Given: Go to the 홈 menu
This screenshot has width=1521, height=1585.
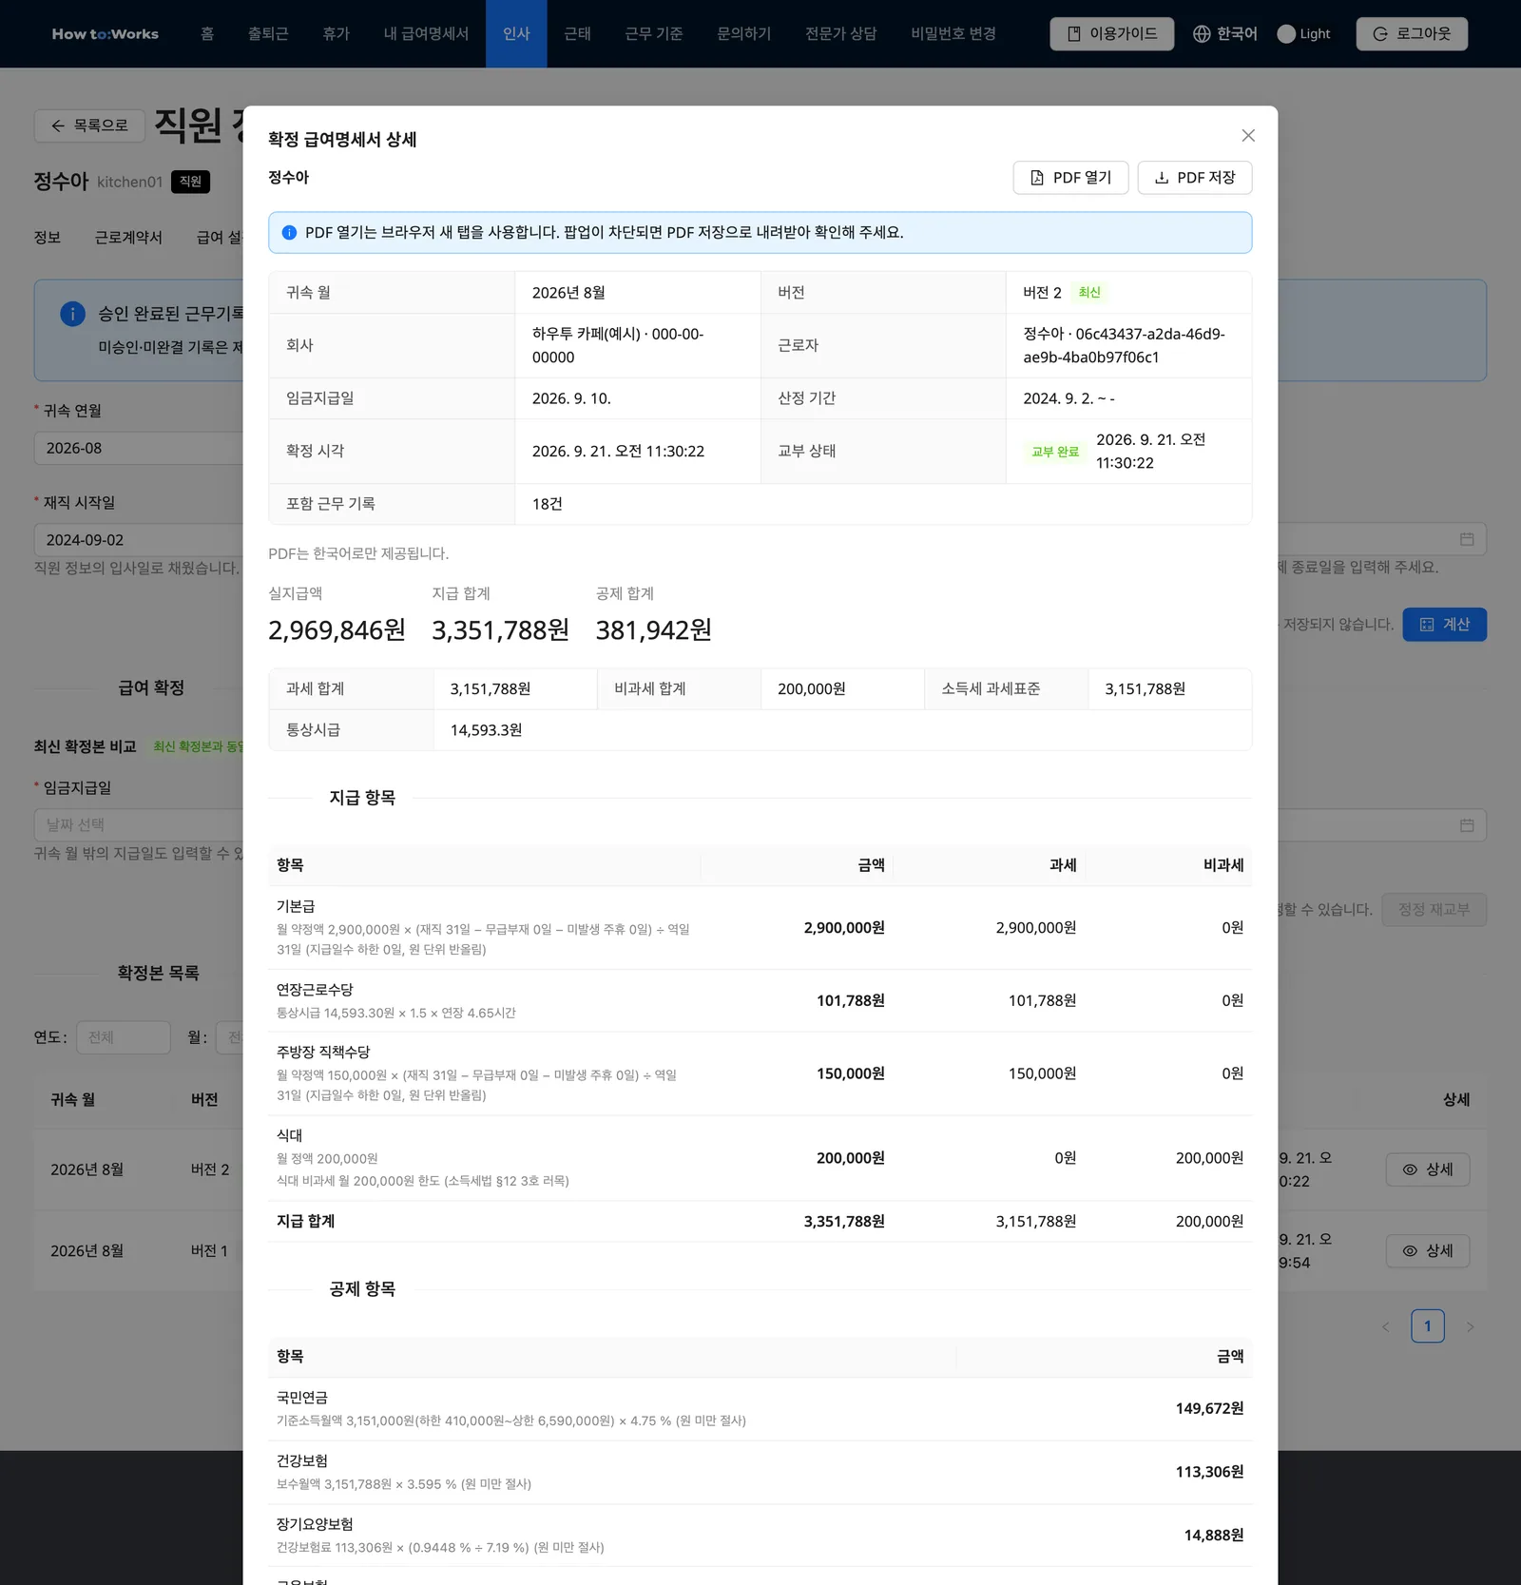Looking at the screenshot, I should click(207, 34).
